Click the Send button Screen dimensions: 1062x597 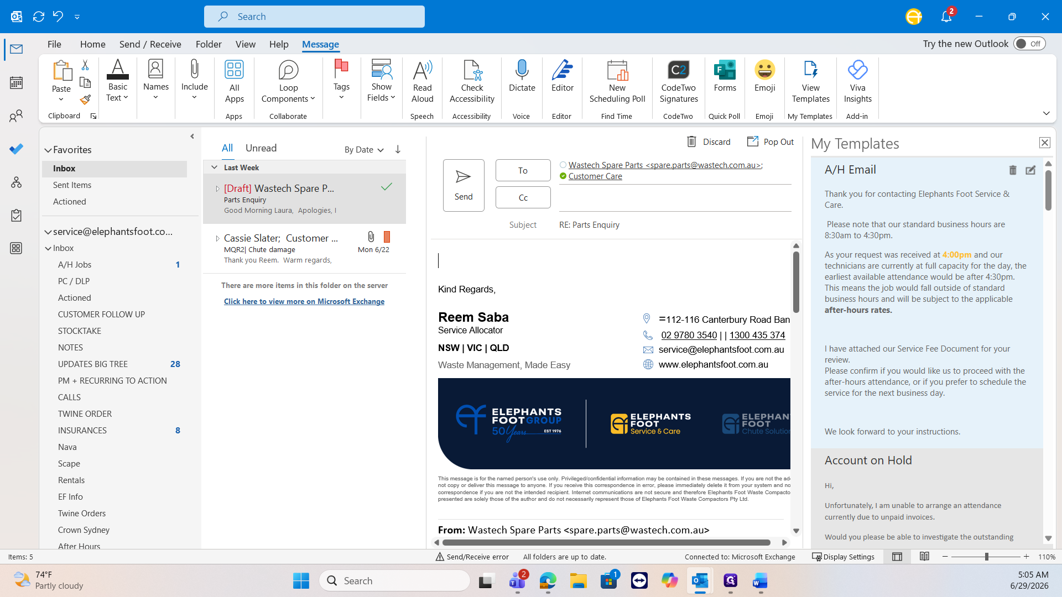(x=464, y=185)
